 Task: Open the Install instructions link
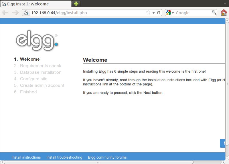[x=26, y=157]
